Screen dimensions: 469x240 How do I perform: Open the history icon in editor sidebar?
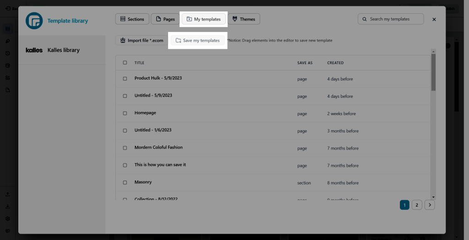8,53
